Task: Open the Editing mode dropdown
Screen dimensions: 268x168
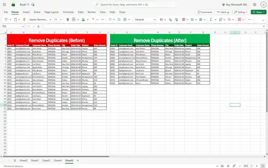Action: [x=241, y=12]
